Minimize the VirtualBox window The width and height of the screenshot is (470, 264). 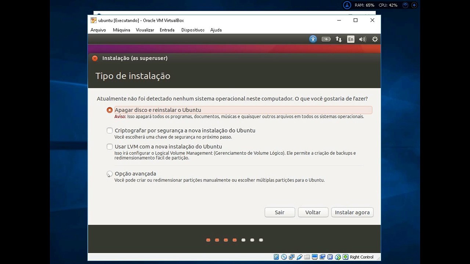(339, 21)
